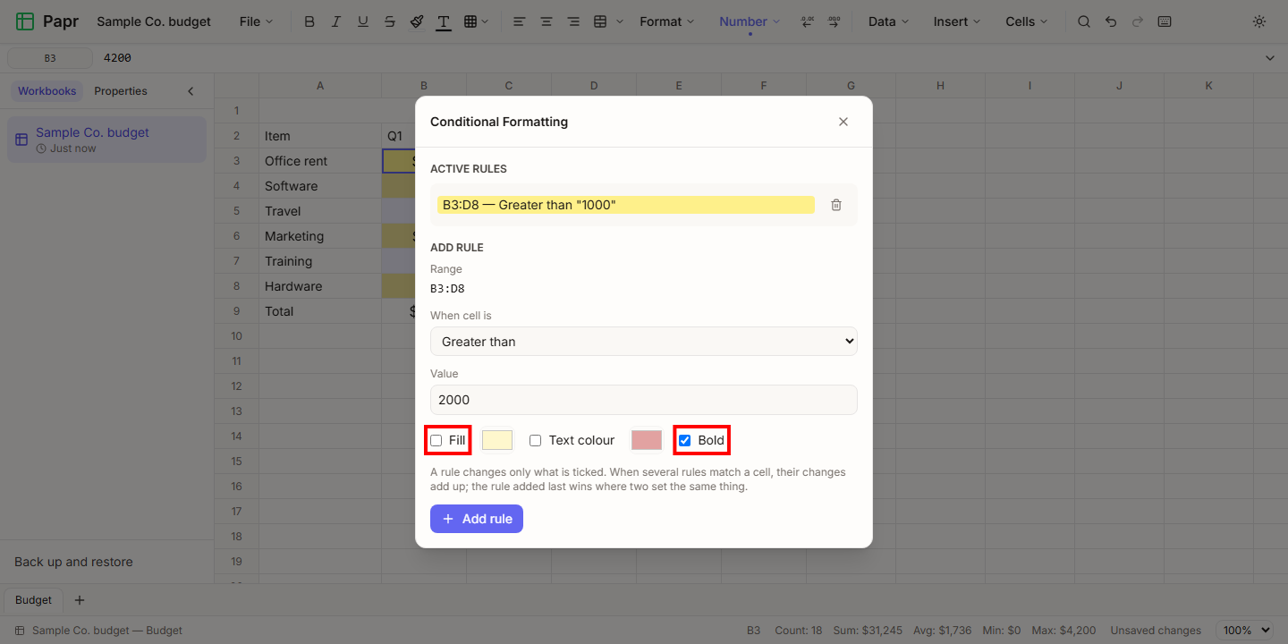Align text right
The width and height of the screenshot is (1288, 644).
pyautogui.click(x=573, y=21)
